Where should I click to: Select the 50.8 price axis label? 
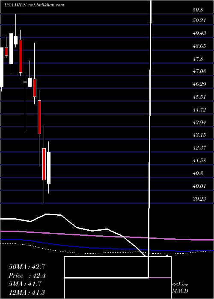click(x=198, y=10)
